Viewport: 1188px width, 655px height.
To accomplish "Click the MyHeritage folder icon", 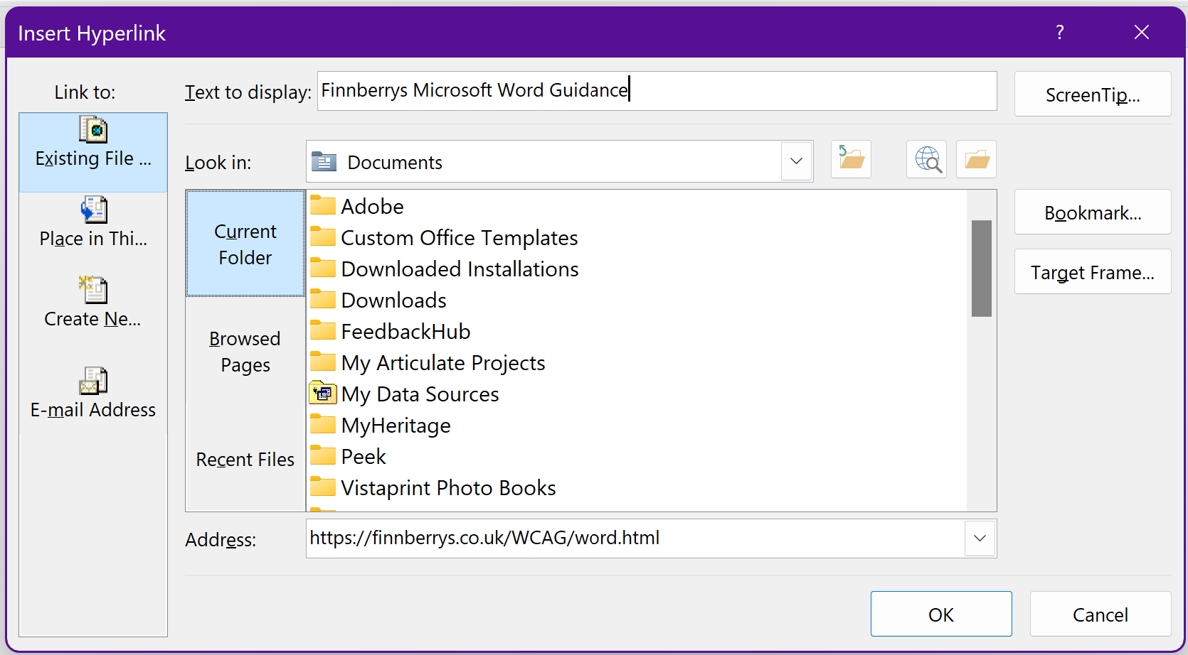I will pos(323,424).
